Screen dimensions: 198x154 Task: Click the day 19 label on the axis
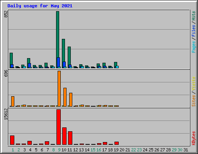pos(116,150)
